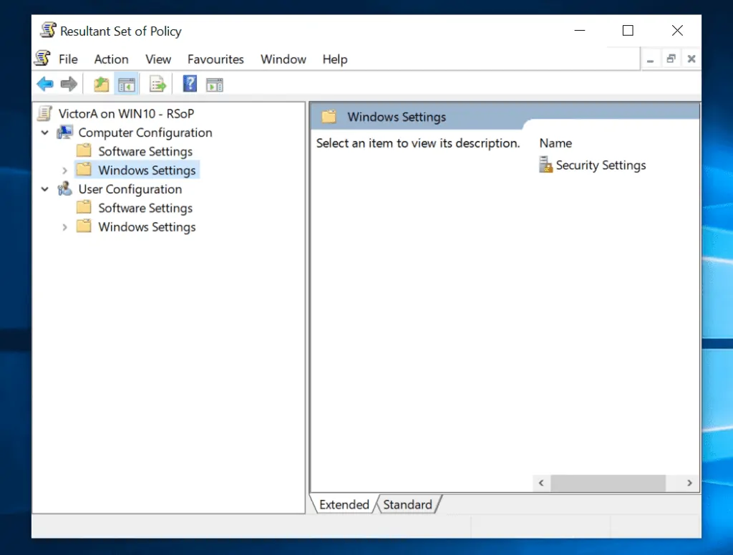Viewport: 733px width, 555px height.
Task: Click the Computer Configuration node icon
Action: [x=64, y=132]
